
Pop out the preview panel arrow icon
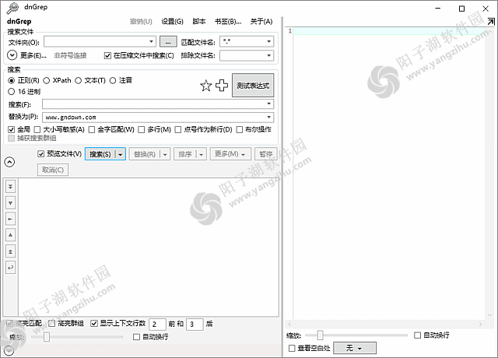click(x=491, y=21)
